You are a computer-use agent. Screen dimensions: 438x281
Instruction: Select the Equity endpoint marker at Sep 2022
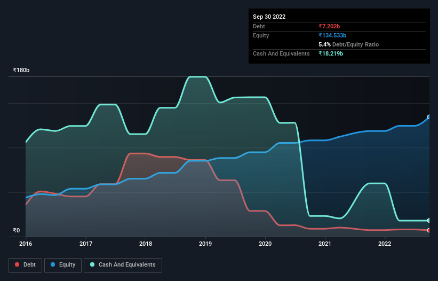(429, 117)
